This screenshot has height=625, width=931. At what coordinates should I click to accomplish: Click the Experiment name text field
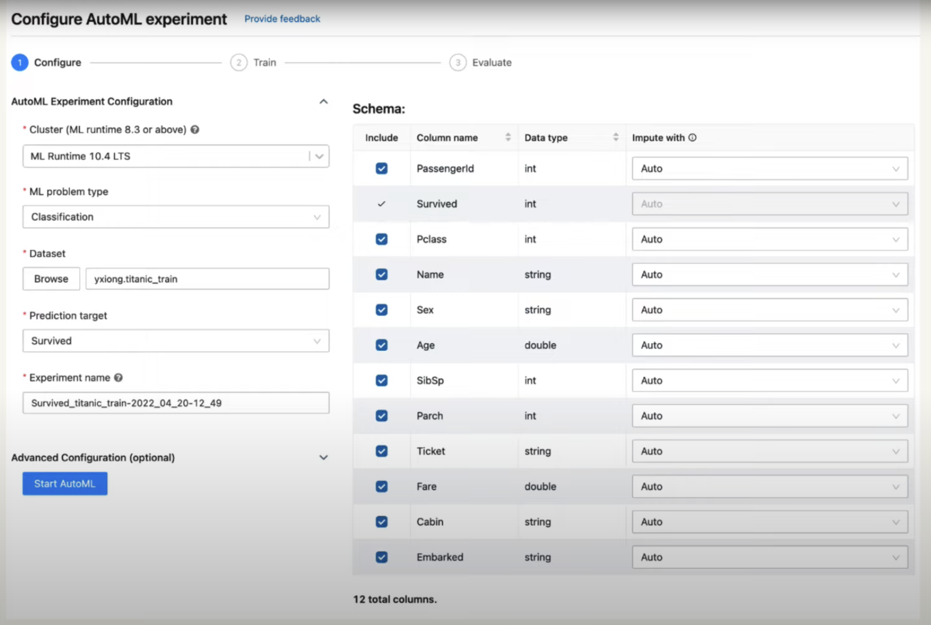click(x=175, y=403)
